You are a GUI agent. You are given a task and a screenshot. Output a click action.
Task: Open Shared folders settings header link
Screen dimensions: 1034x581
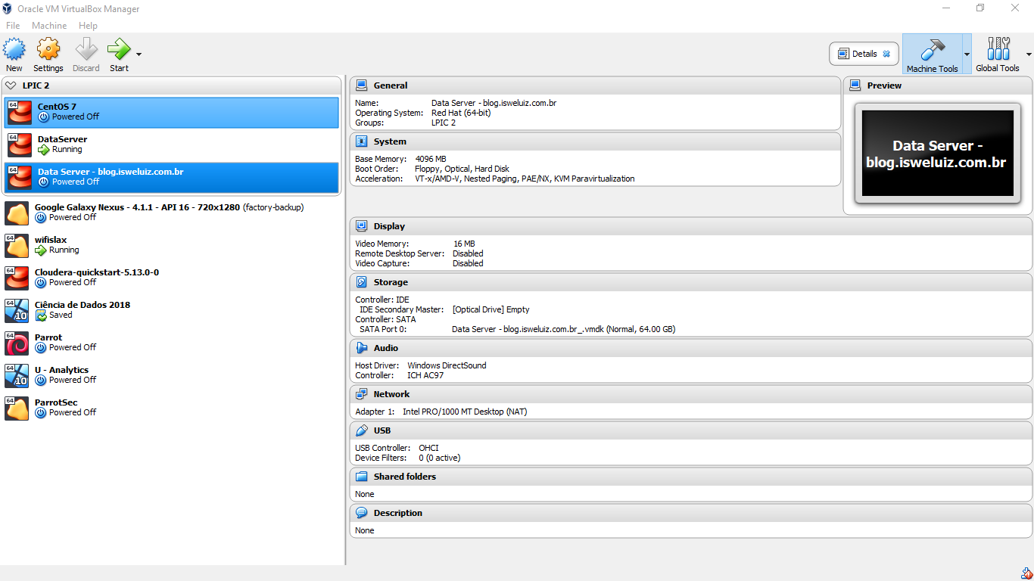(x=405, y=477)
